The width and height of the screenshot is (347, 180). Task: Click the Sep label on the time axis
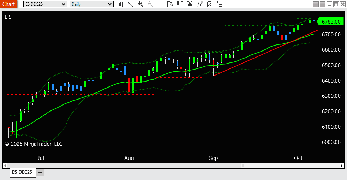[213, 158]
